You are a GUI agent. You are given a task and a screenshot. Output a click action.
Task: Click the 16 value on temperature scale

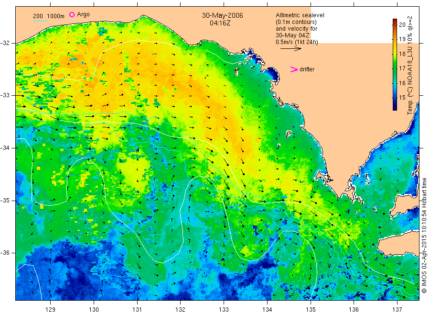(x=402, y=83)
